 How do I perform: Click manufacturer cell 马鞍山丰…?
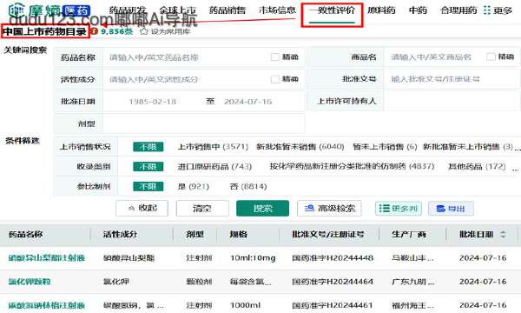click(412, 257)
